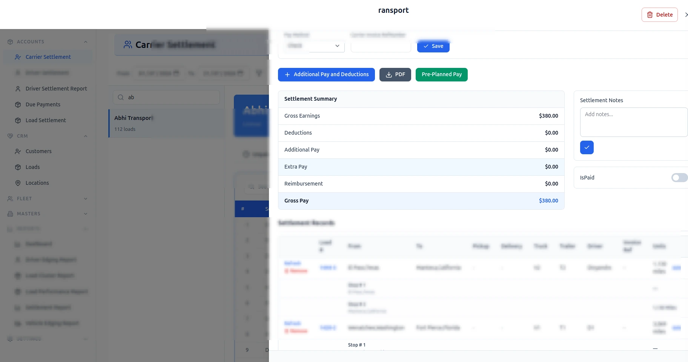Select Abhi Transport carrier with 112 loads
Screen dimensions: 688x362
(x=166, y=123)
